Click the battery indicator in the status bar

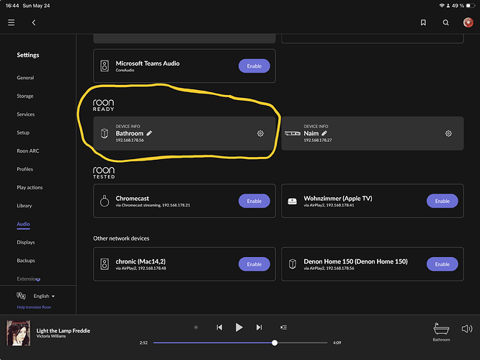pyautogui.click(x=470, y=6)
